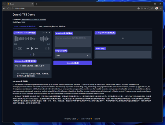Viewport: 165px width, 125px height.
Task: Open the translate page icon
Action: [x=145, y=8]
